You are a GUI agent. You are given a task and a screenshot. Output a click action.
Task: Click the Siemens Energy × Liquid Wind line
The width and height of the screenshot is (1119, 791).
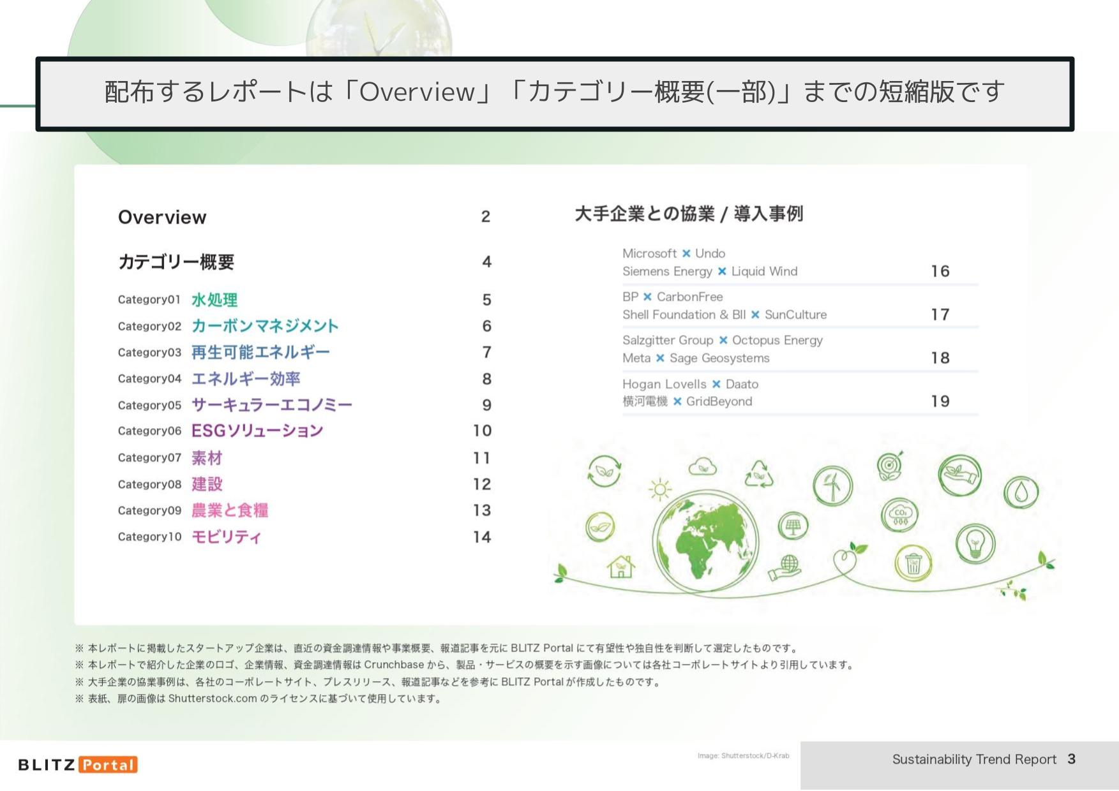point(710,272)
